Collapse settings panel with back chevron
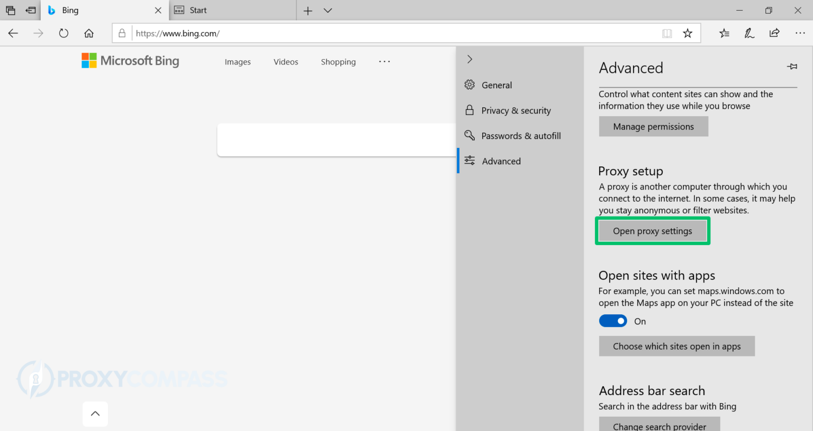Screen dimensions: 813x431 (x=469, y=59)
